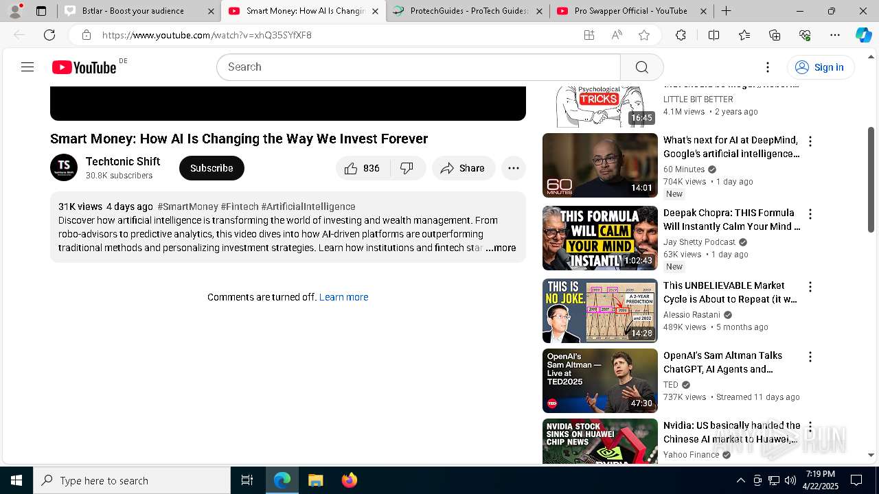Play Sam Altman TED2025 thumbnail
The width and height of the screenshot is (879, 494).
(600, 381)
